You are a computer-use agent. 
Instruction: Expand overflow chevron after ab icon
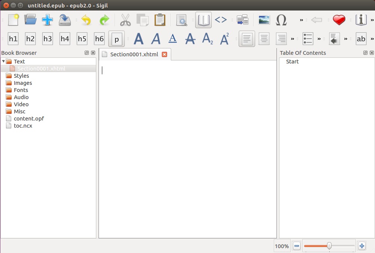pyautogui.click(x=372, y=39)
